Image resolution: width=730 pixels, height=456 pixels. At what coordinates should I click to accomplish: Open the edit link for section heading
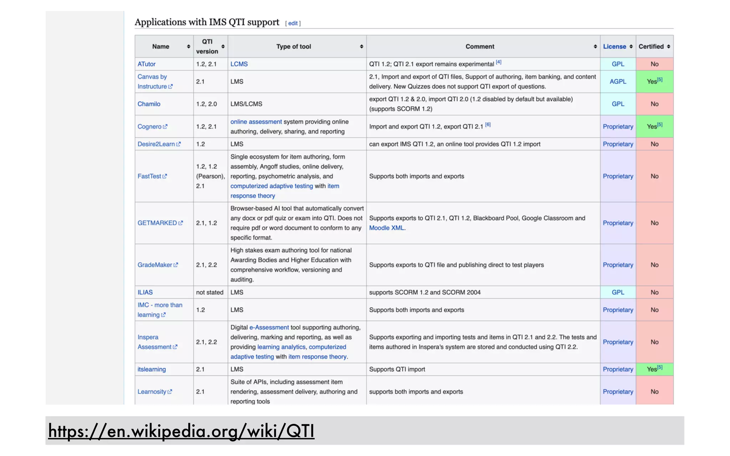tap(293, 23)
